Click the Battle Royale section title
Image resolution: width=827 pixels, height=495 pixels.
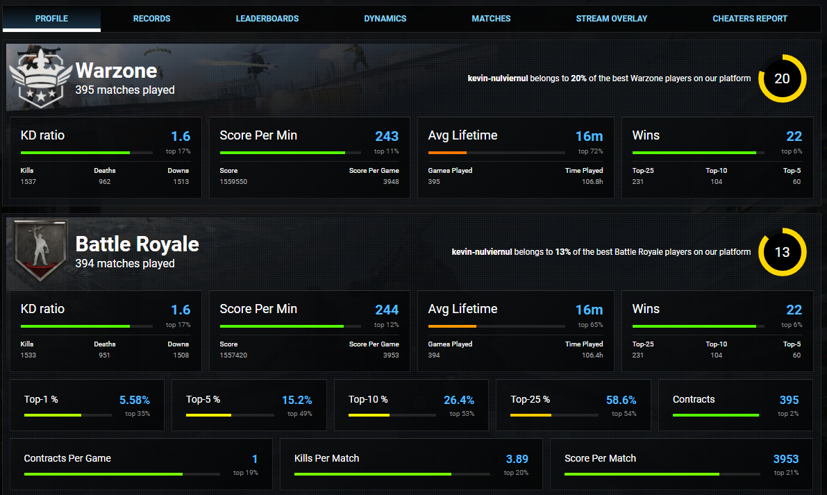coord(137,244)
